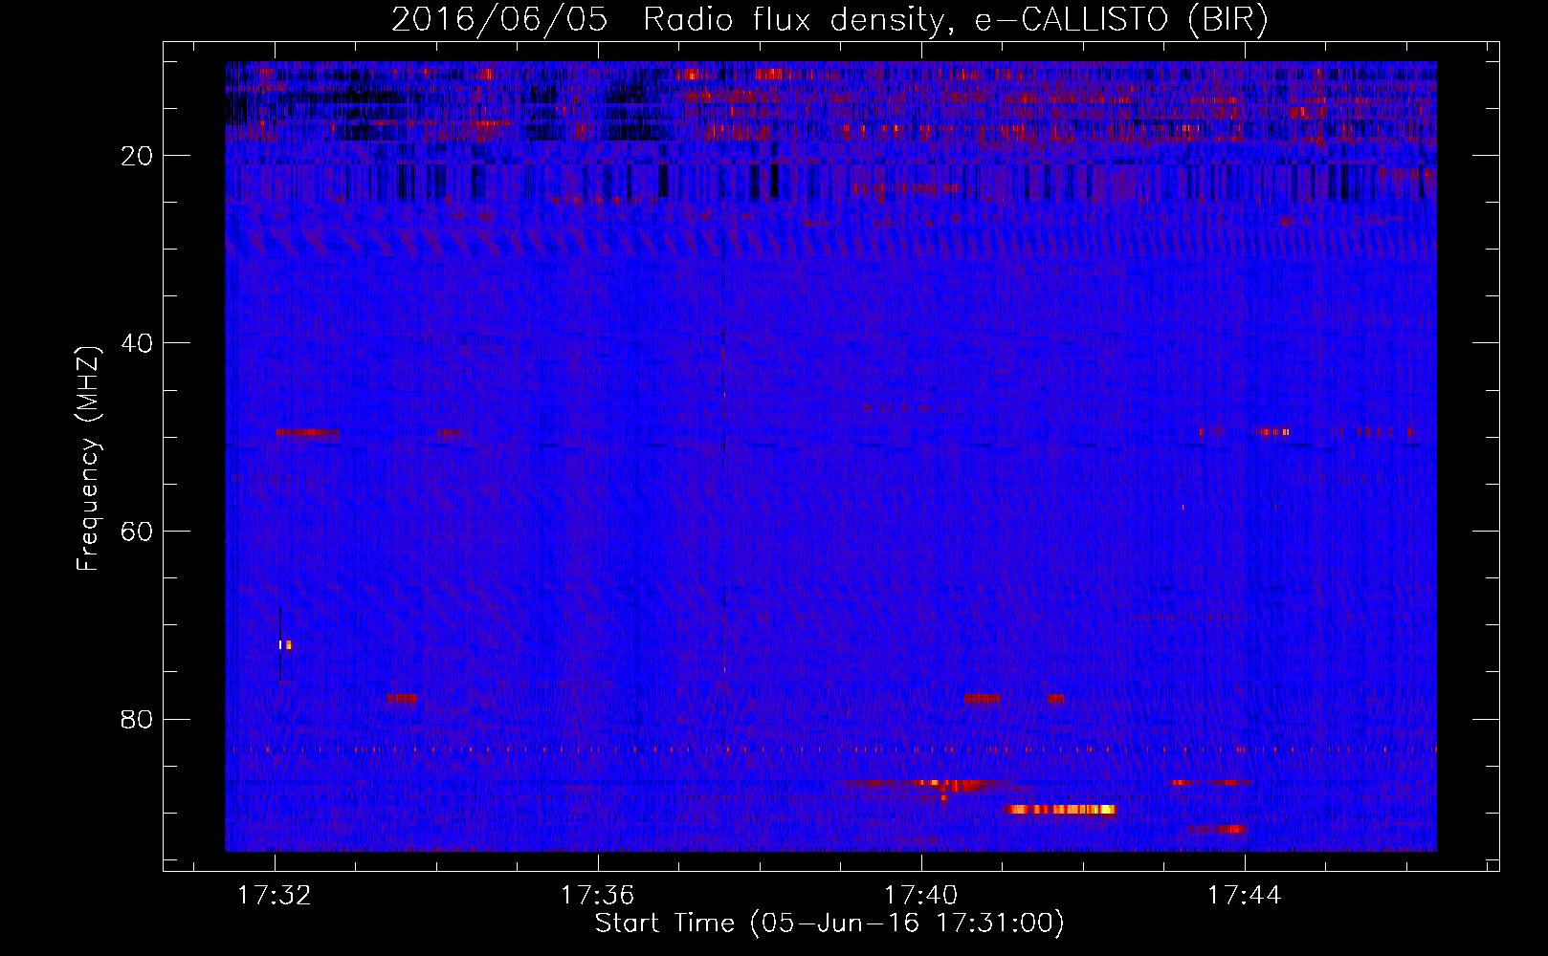
Task: Click the bright yellow burst near 90 MHz
Action: (x=1061, y=810)
